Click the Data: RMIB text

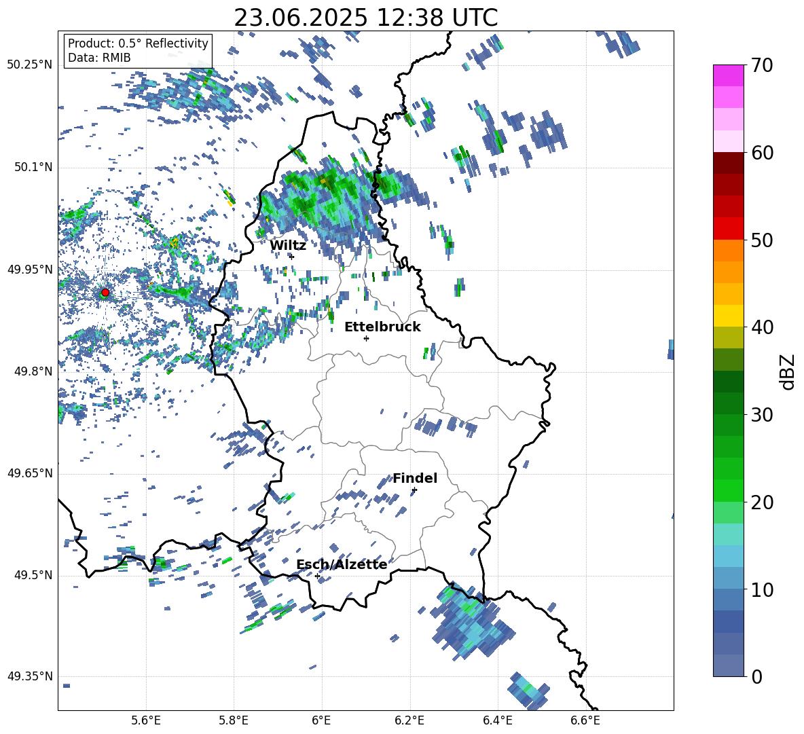(99, 58)
